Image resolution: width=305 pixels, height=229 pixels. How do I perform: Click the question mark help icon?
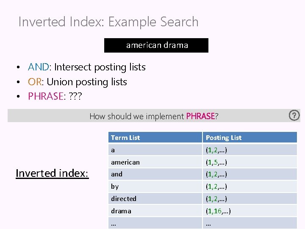[x=294, y=115]
